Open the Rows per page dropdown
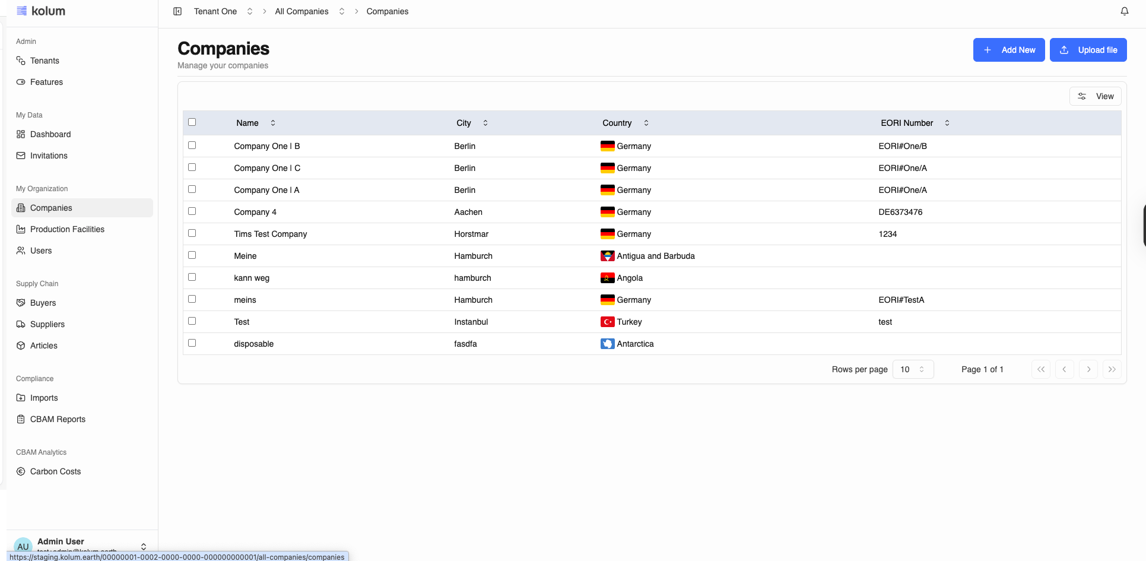 [912, 369]
